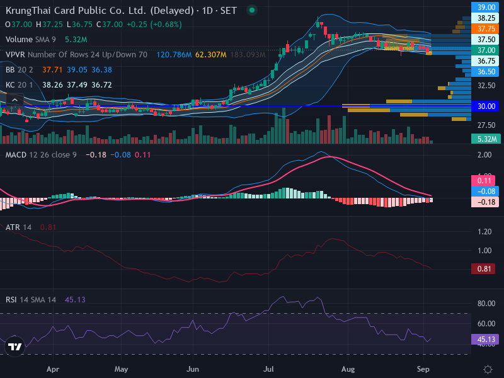Image resolution: width=504 pixels, height=378 pixels.
Task: Click the 45.13 value in RSI legend
Action: (x=75, y=300)
